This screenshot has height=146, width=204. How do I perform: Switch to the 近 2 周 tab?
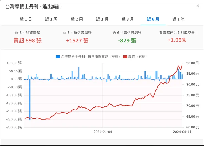(77, 19)
